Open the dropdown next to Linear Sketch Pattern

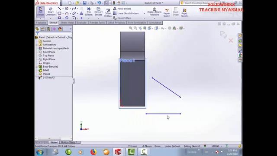(144, 13)
